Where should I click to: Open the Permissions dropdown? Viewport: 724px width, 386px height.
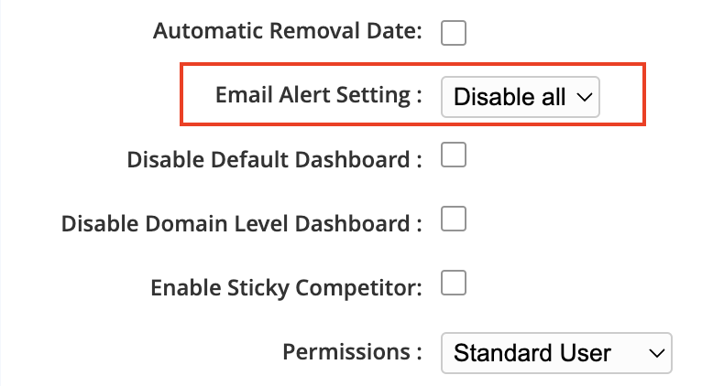click(556, 352)
